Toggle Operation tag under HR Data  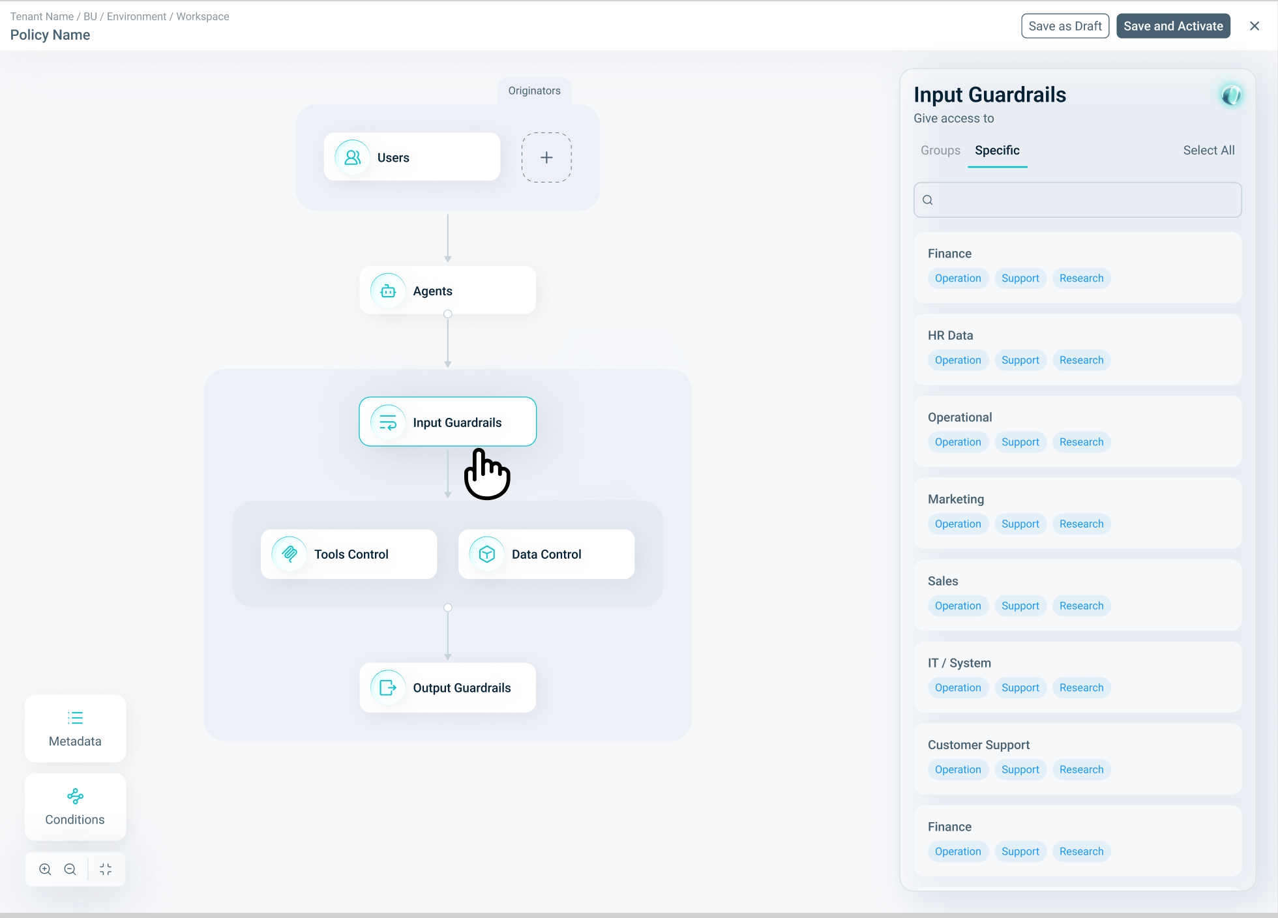(958, 360)
